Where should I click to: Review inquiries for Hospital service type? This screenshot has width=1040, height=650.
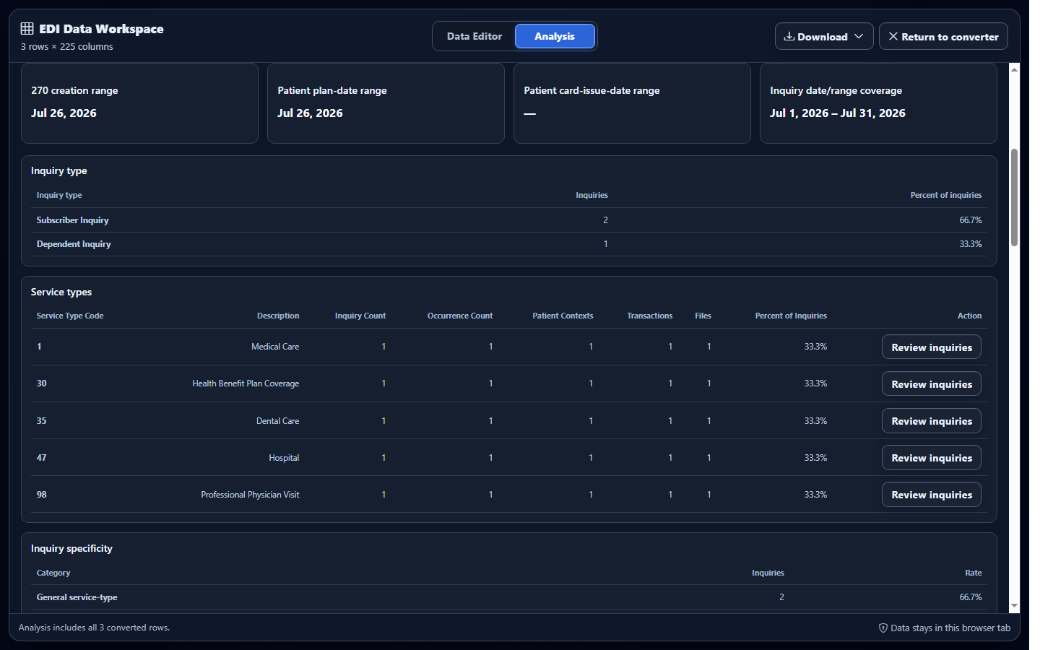[x=932, y=458]
